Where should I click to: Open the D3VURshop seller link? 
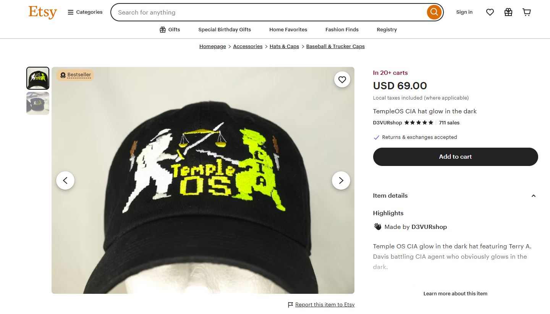click(x=387, y=122)
